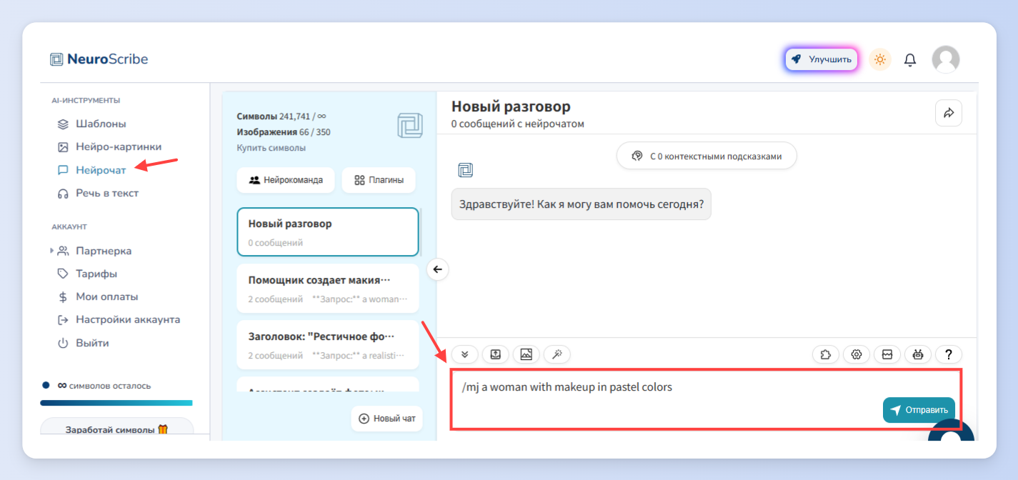Click the puzzle plugin icon

tap(826, 354)
